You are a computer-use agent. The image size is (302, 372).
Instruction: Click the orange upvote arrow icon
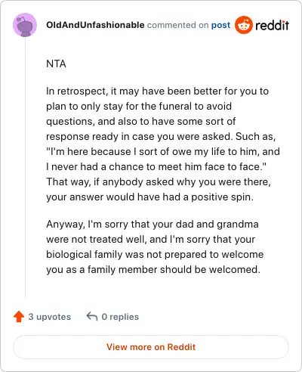pos(19,317)
